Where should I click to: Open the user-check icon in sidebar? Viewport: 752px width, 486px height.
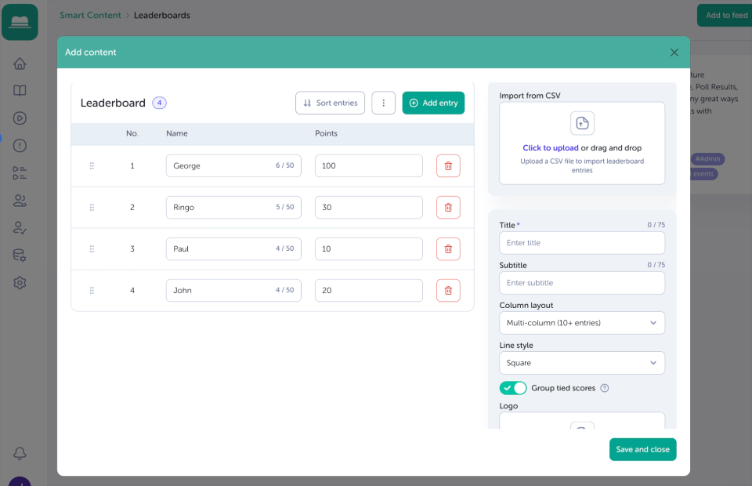[x=20, y=227]
